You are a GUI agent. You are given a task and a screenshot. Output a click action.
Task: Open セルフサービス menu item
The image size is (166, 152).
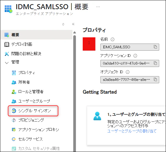(30, 139)
